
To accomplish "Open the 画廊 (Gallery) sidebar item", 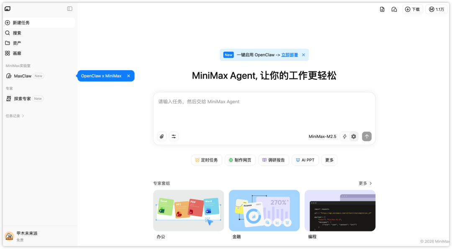I will pos(16,53).
